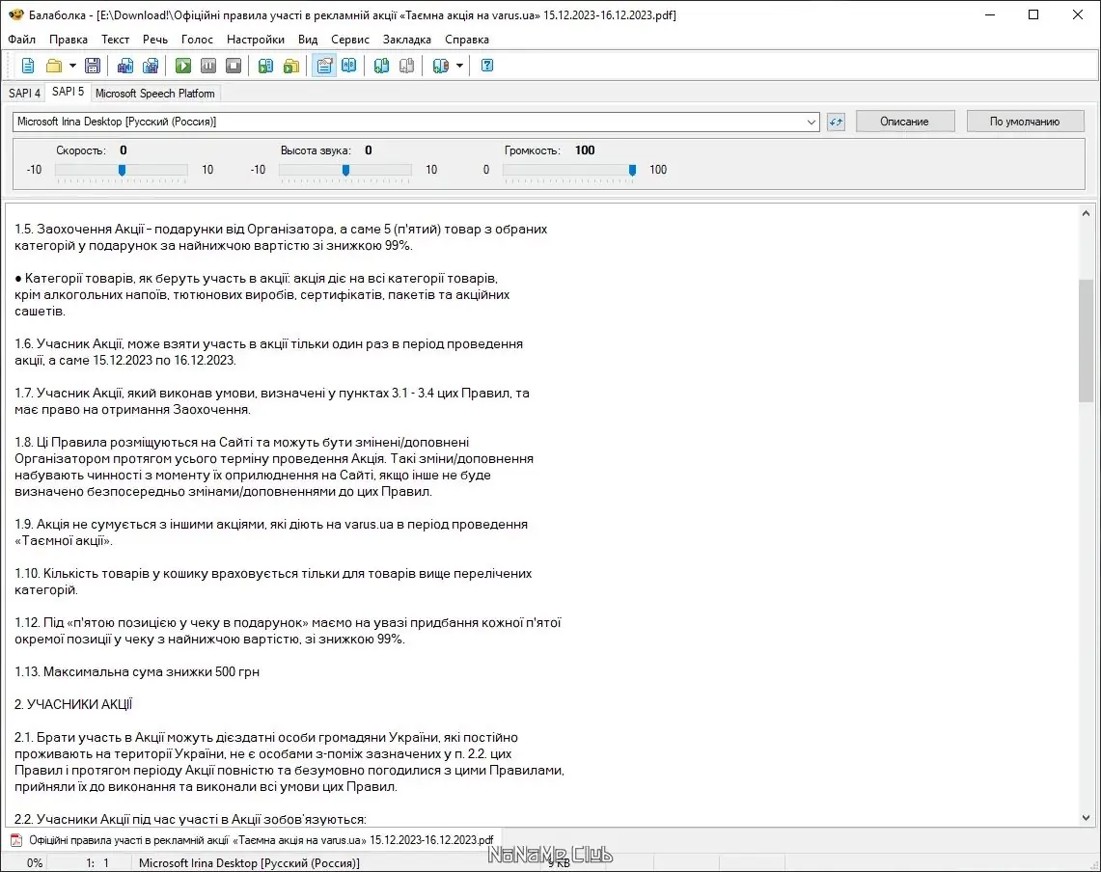
Task: Minimize the Балаболка window
Action: coord(990,14)
